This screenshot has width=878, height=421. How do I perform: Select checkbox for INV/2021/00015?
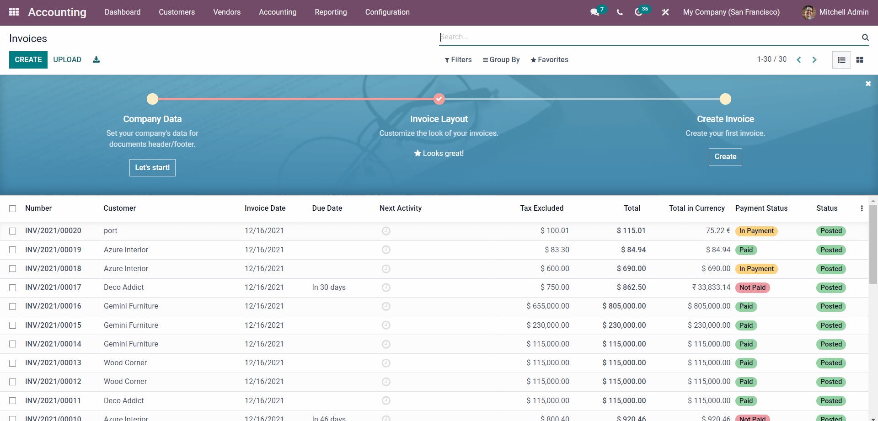pyautogui.click(x=13, y=325)
